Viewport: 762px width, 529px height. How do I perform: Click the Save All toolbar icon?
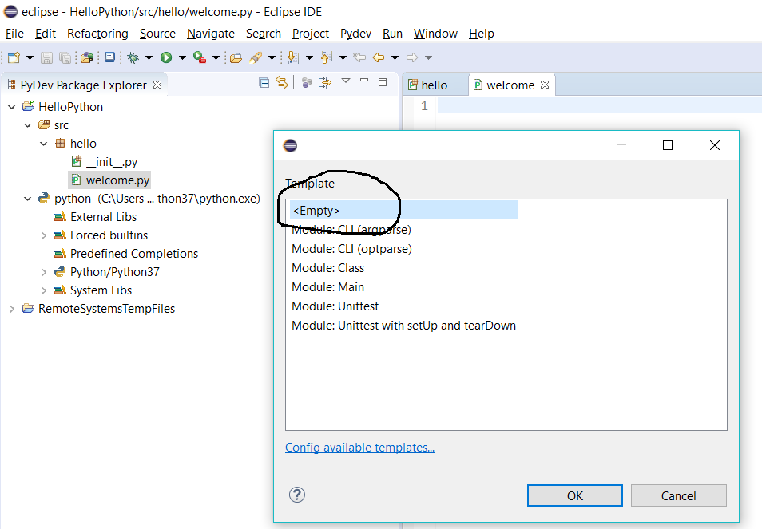pos(65,57)
